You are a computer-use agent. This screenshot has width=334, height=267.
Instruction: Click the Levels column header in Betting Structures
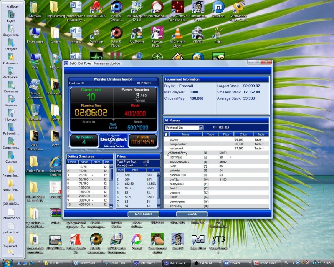point(72,162)
